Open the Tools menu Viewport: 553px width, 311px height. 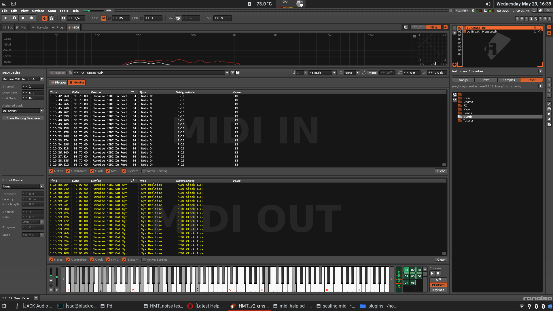pyautogui.click(x=64, y=11)
